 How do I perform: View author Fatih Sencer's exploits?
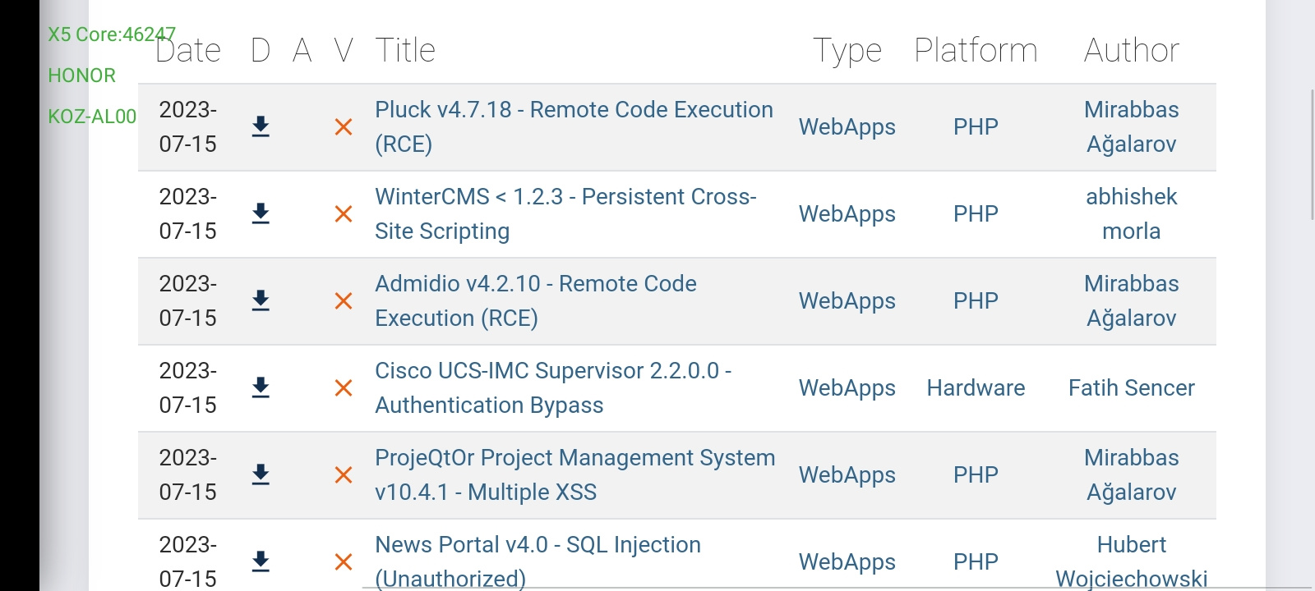pos(1131,387)
